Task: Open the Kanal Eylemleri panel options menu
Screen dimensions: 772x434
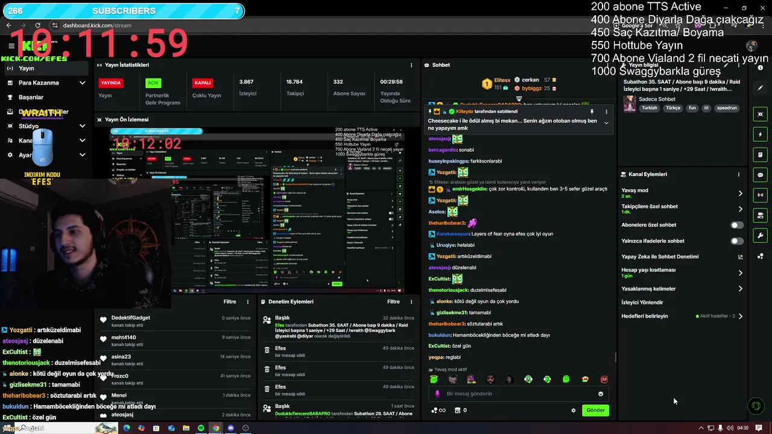Action: click(x=738, y=174)
